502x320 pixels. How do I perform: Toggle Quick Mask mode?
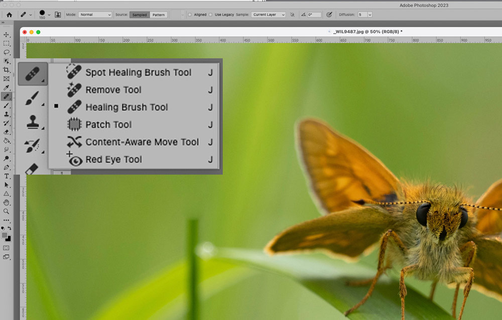6,248
